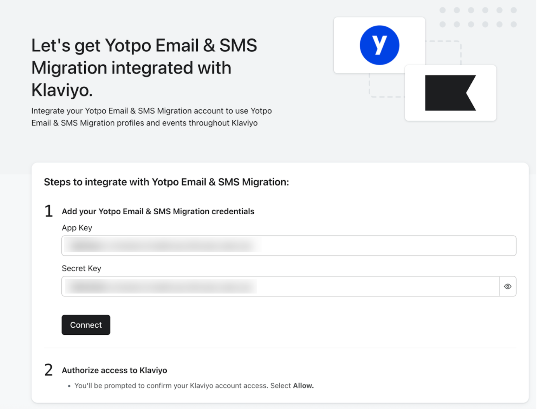Show the Secret Key with eye icon

(x=507, y=287)
